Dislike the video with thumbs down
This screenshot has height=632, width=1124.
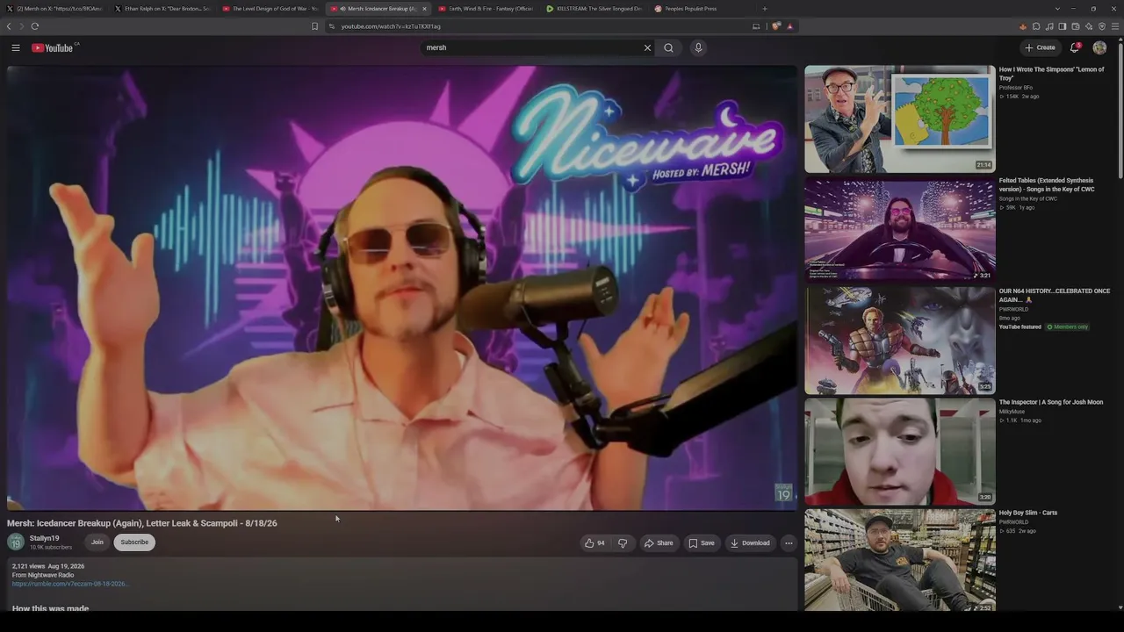[623, 542]
